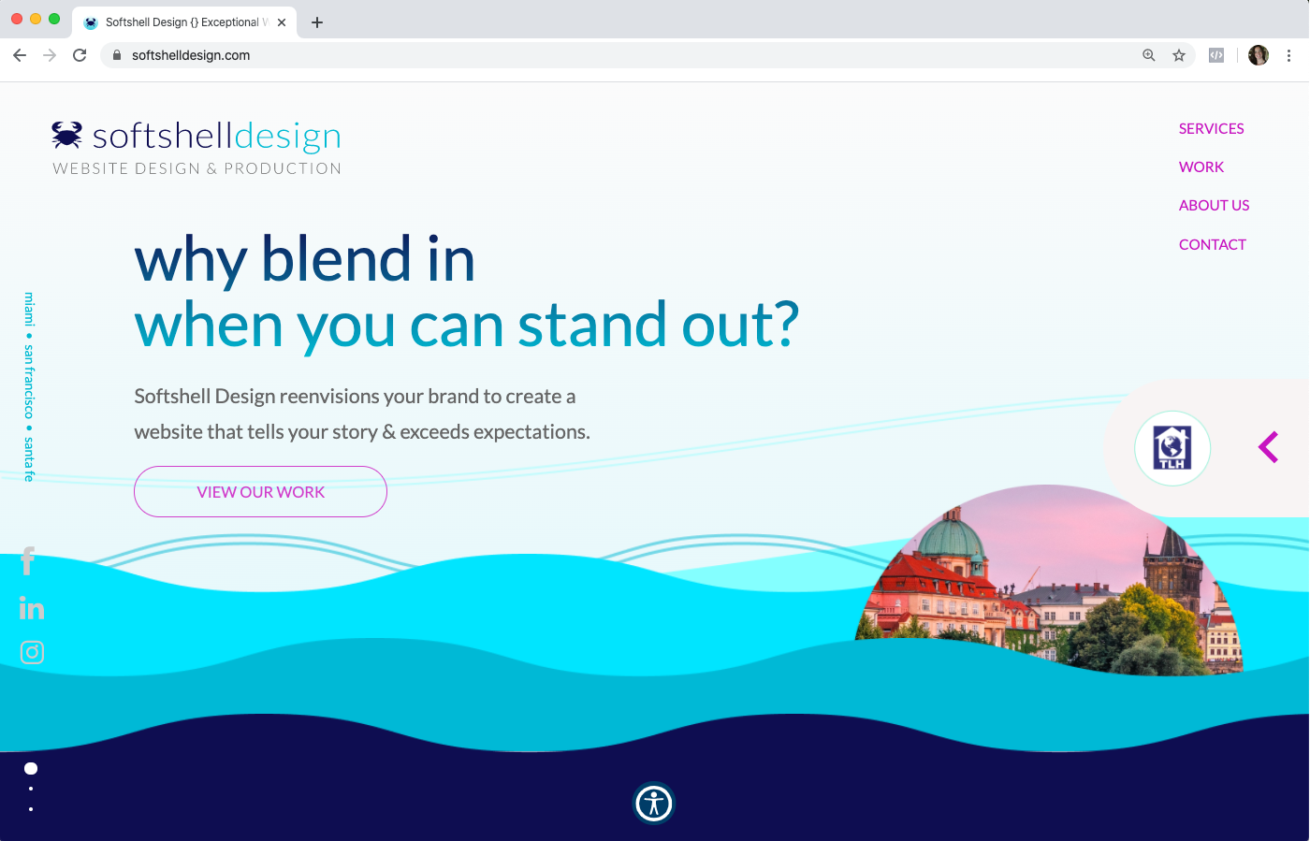The width and height of the screenshot is (1310, 841).
Task: Click the crab logo icon
Action: [67, 135]
